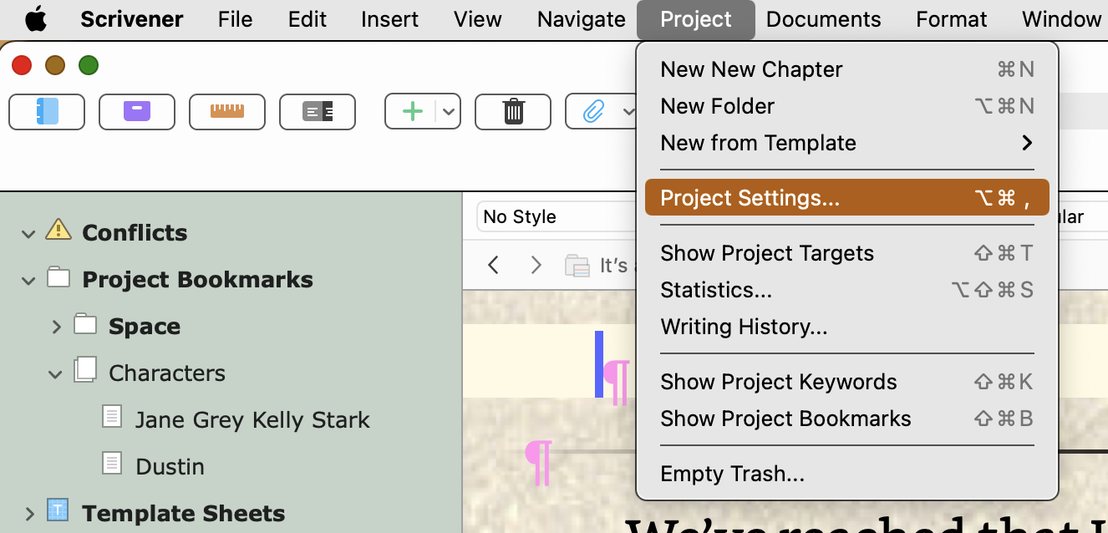
Task: Click the paperclip attachment icon
Action: tap(593, 112)
